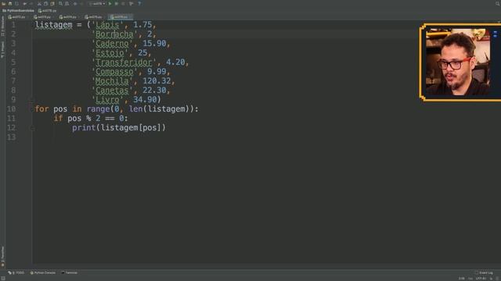The width and height of the screenshot is (501, 281).
Task: Click the Synchronize toolbar icon
Action: tap(17, 4)
